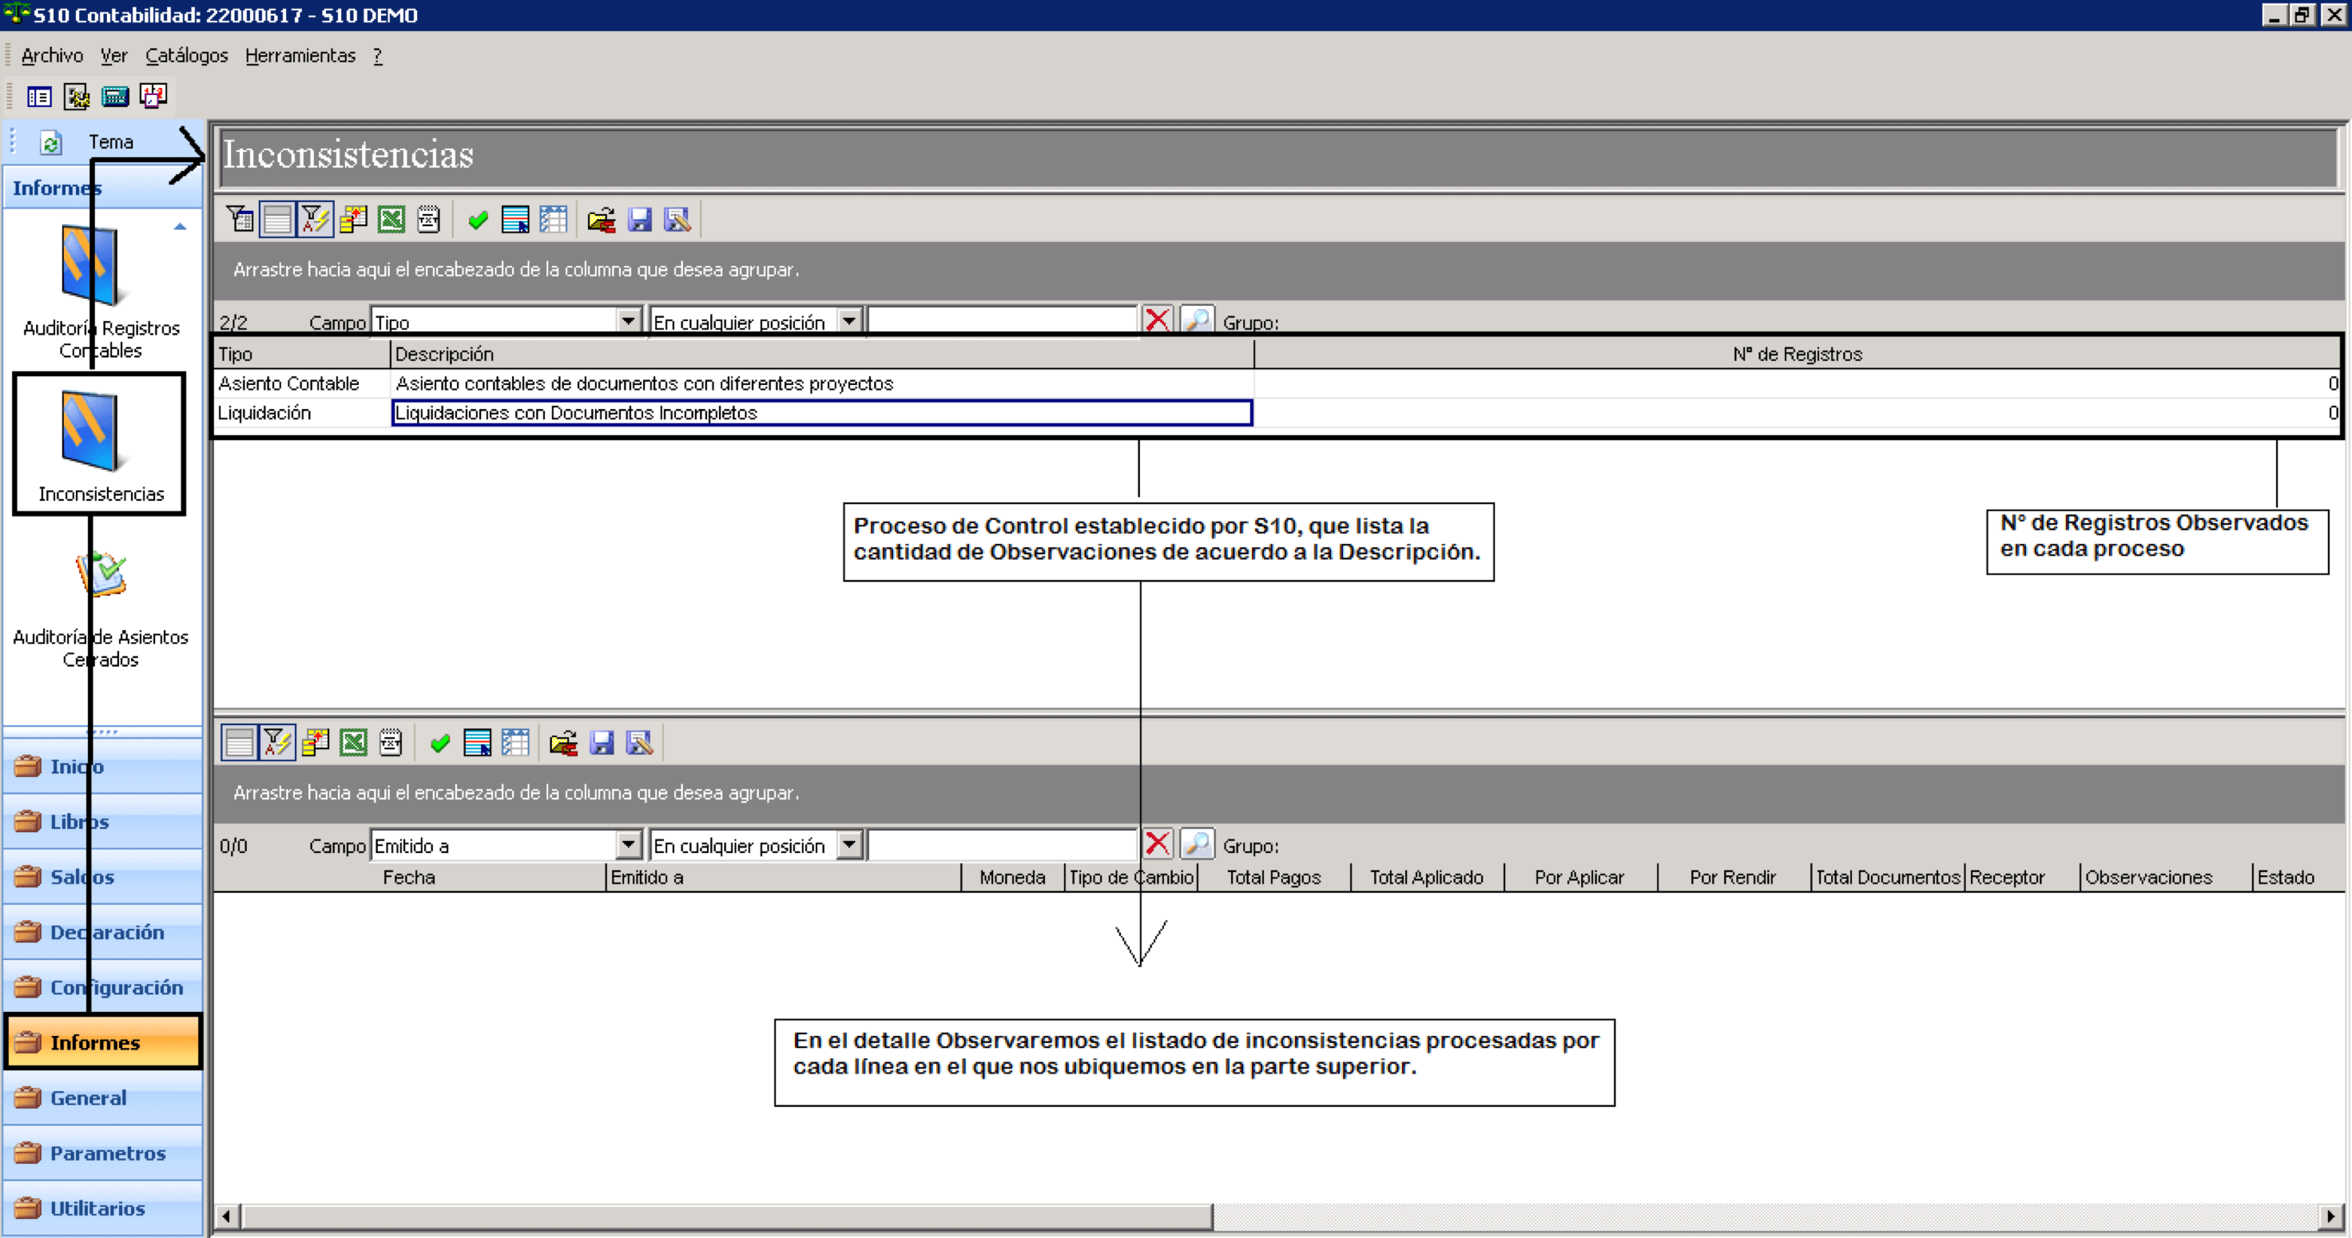Toggle the group panel button in upper toolbar
The height and width of the screenshot is (1238, 2352).
276,220
